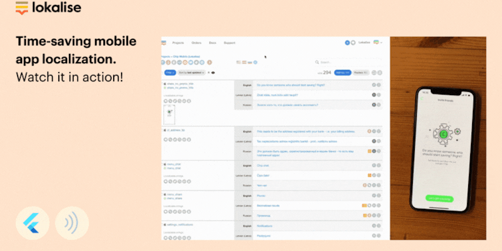Clear the filter with the X icon
The image size is (502, 251).
[x=209, y=73]
